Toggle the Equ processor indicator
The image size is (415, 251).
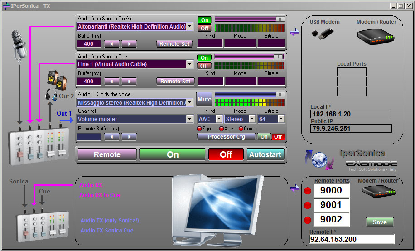click(199, 129)
